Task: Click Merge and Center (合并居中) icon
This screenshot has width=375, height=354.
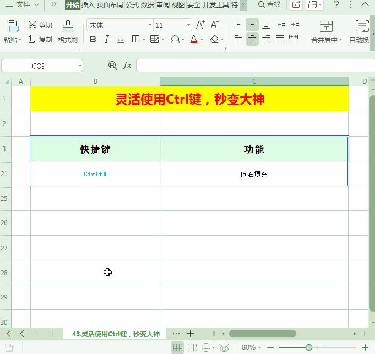Action: click(x=326, y=26)
